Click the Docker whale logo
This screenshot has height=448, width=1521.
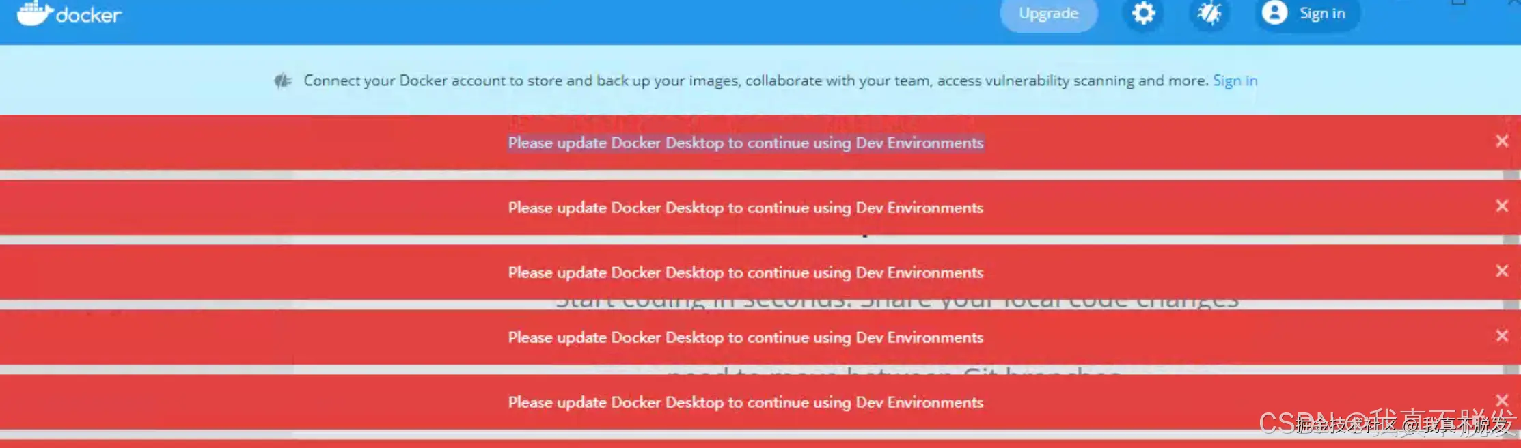(x=34, y=13)
